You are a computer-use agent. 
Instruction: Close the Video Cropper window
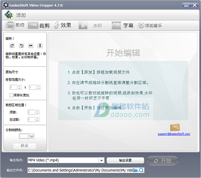point(195,5)
